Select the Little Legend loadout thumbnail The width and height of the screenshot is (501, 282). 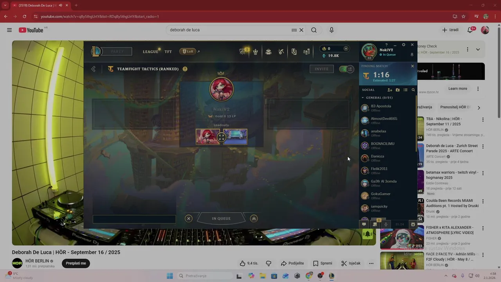[208, 137]
